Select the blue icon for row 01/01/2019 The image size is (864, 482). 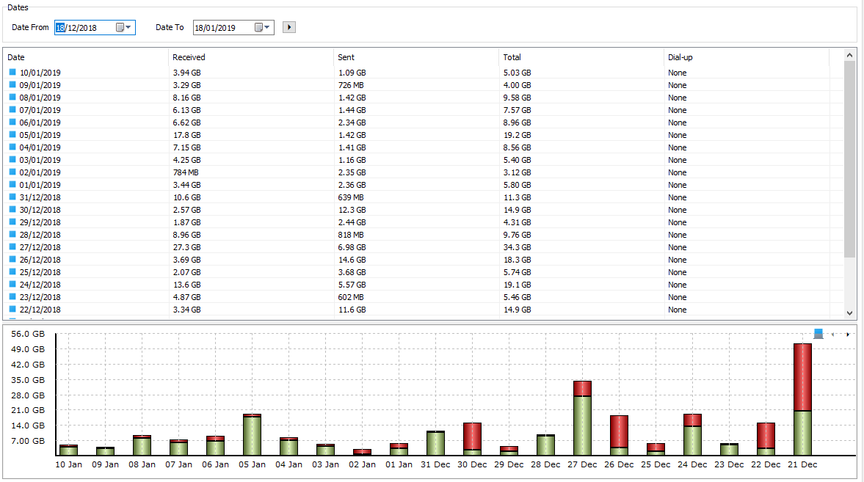tap(12, 185)
